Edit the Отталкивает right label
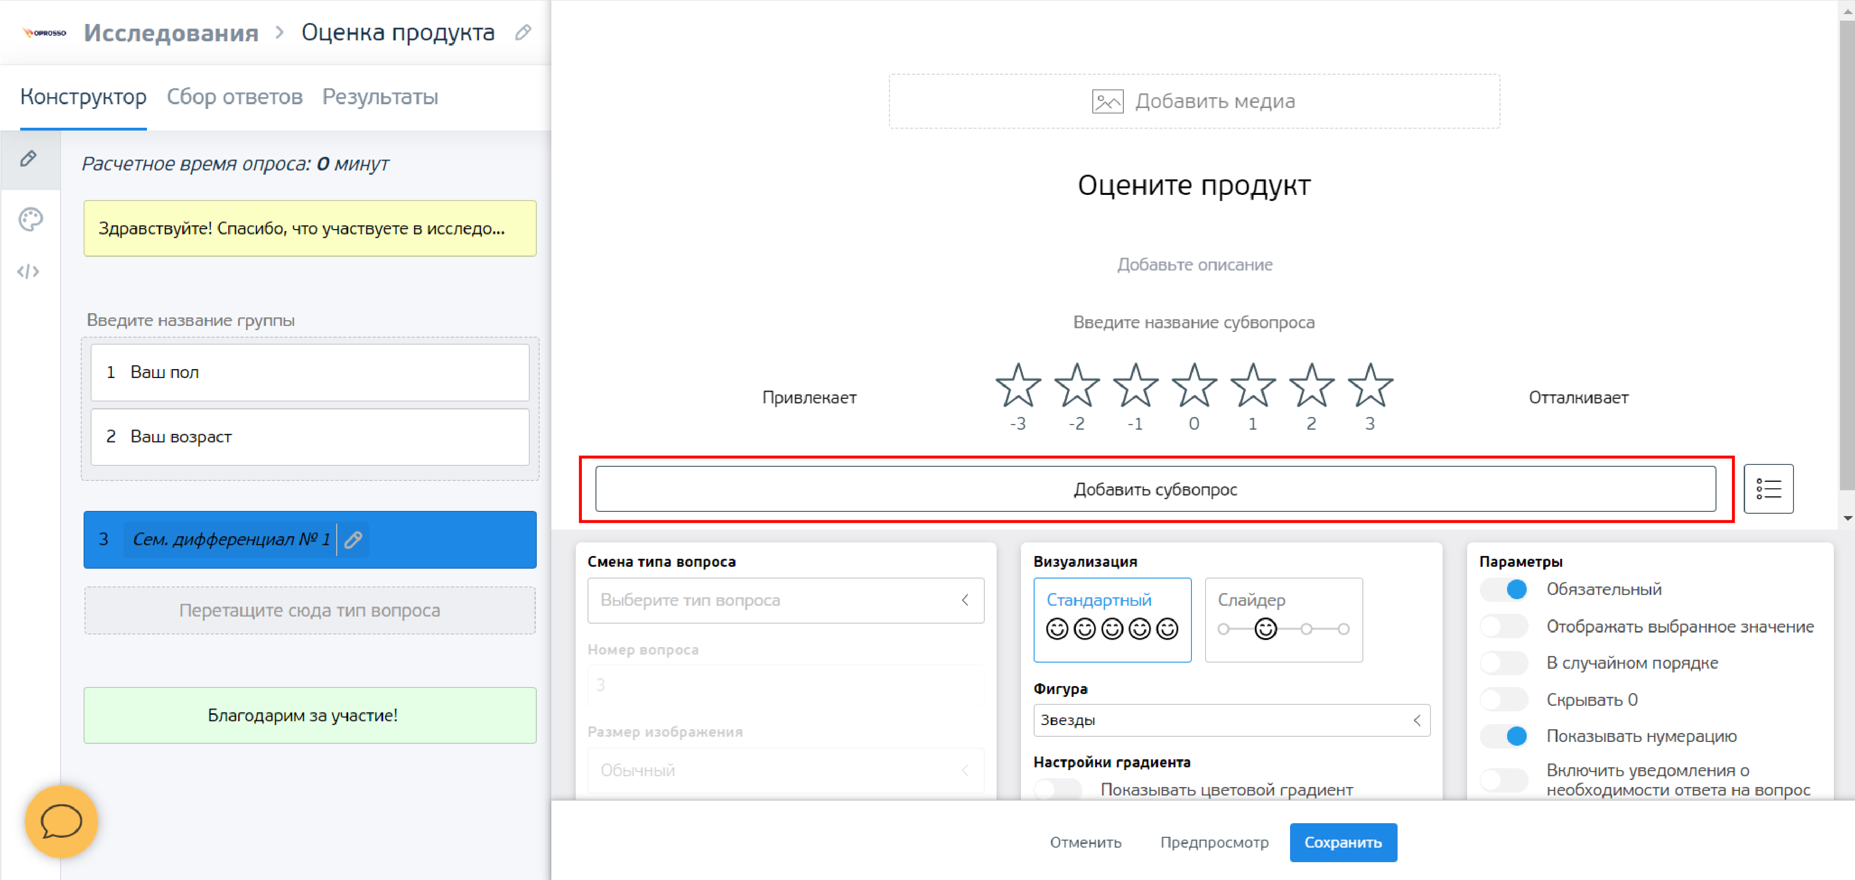Image resolution: width=1855 pixels, height=880 pixels. [1578, 398]
